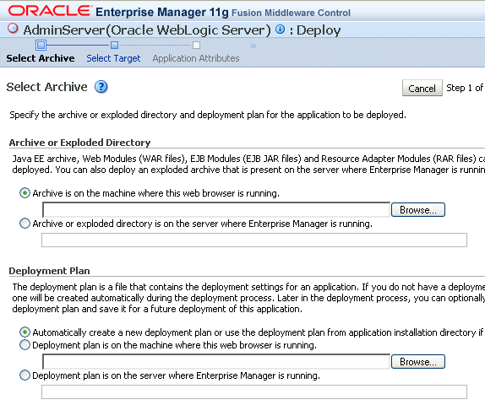
Task: Focus the server archive directory path field
Action: 254,240
